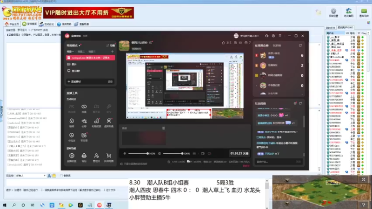Click the live companion taskbar icon

[99, 205]
